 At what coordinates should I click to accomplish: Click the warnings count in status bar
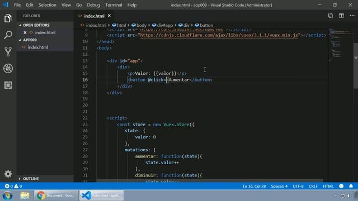pos(18,186)
